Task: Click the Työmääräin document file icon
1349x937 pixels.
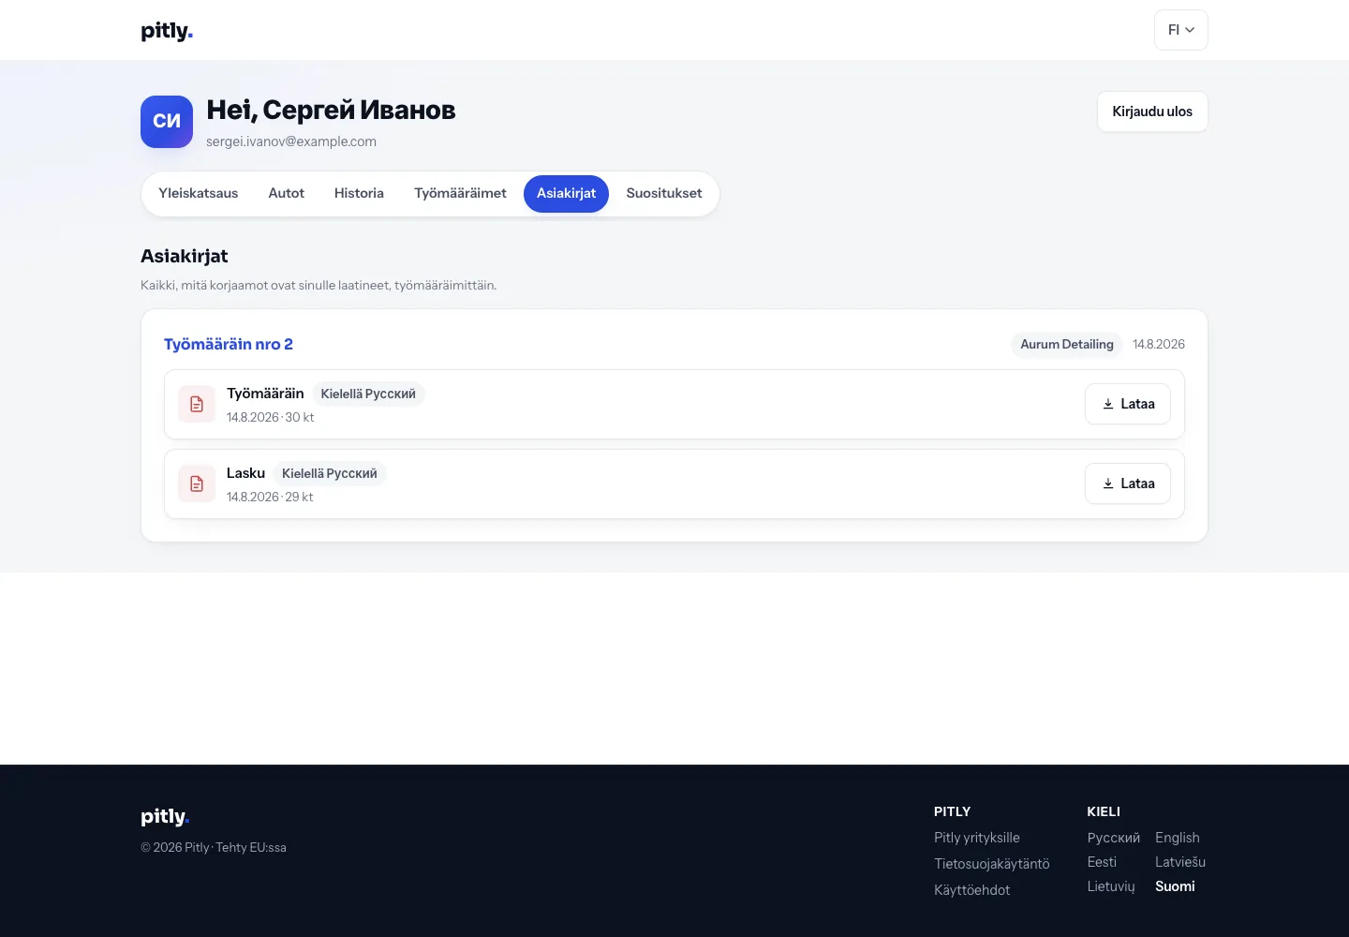Action: tap(197, 404)
